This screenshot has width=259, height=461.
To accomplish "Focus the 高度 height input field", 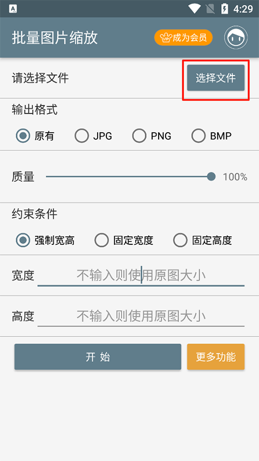I will tap(141, 316).
